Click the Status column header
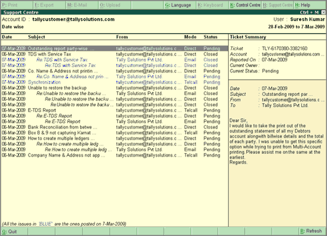This screenshot has height=236, width=327. click(x=210, y=37)
